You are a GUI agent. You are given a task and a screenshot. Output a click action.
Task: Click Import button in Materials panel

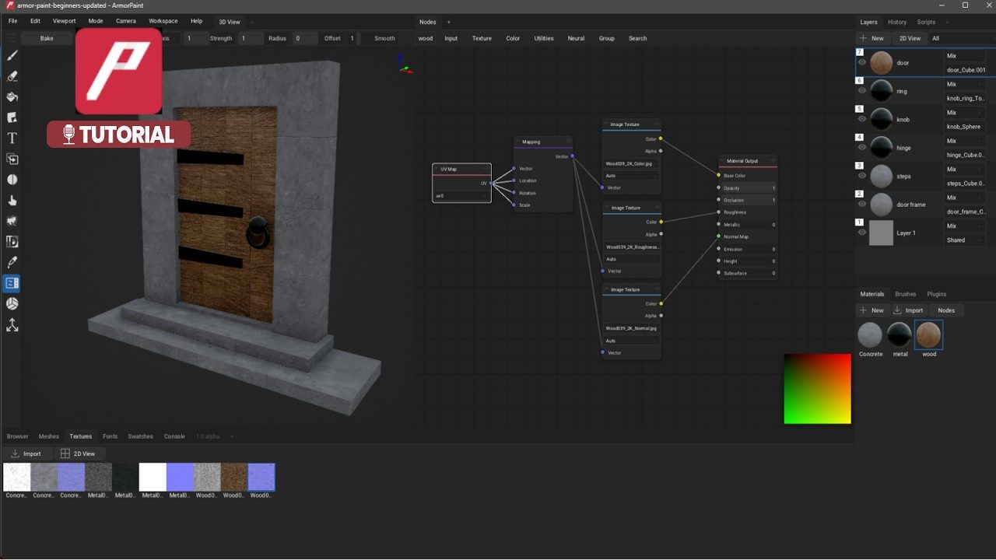908,310
